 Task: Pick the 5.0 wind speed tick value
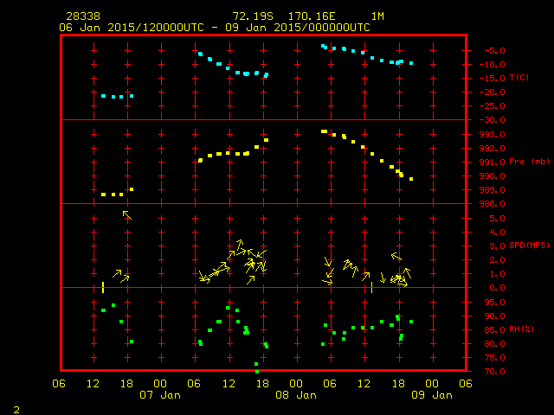(497, 219)
